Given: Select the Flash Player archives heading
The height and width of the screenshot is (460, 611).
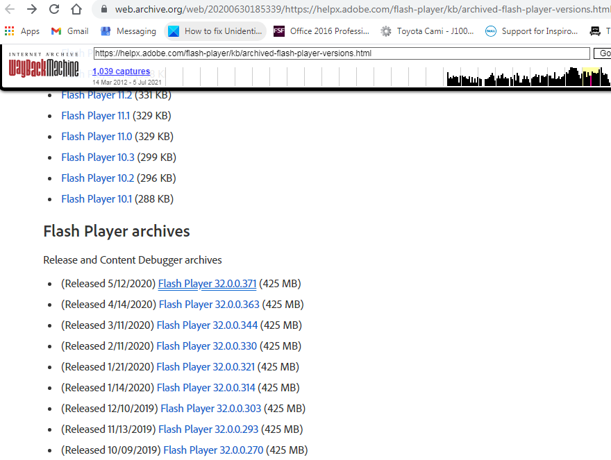Looking at the screenshot, I should point(117,231).
